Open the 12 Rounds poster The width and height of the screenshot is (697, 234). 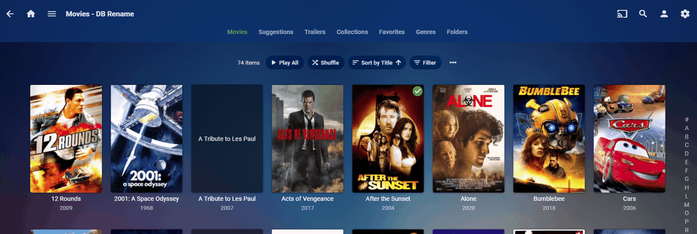click(x=66, y=139)
